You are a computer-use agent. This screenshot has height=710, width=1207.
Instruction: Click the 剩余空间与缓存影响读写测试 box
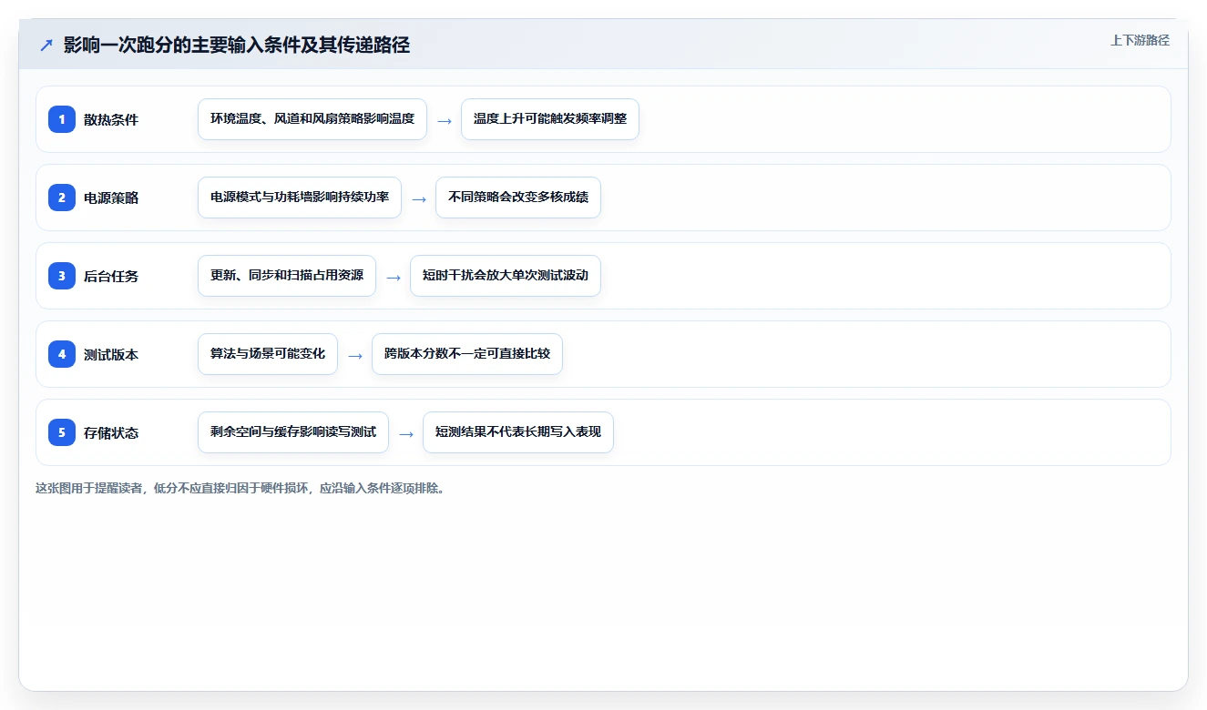point(293,432)
